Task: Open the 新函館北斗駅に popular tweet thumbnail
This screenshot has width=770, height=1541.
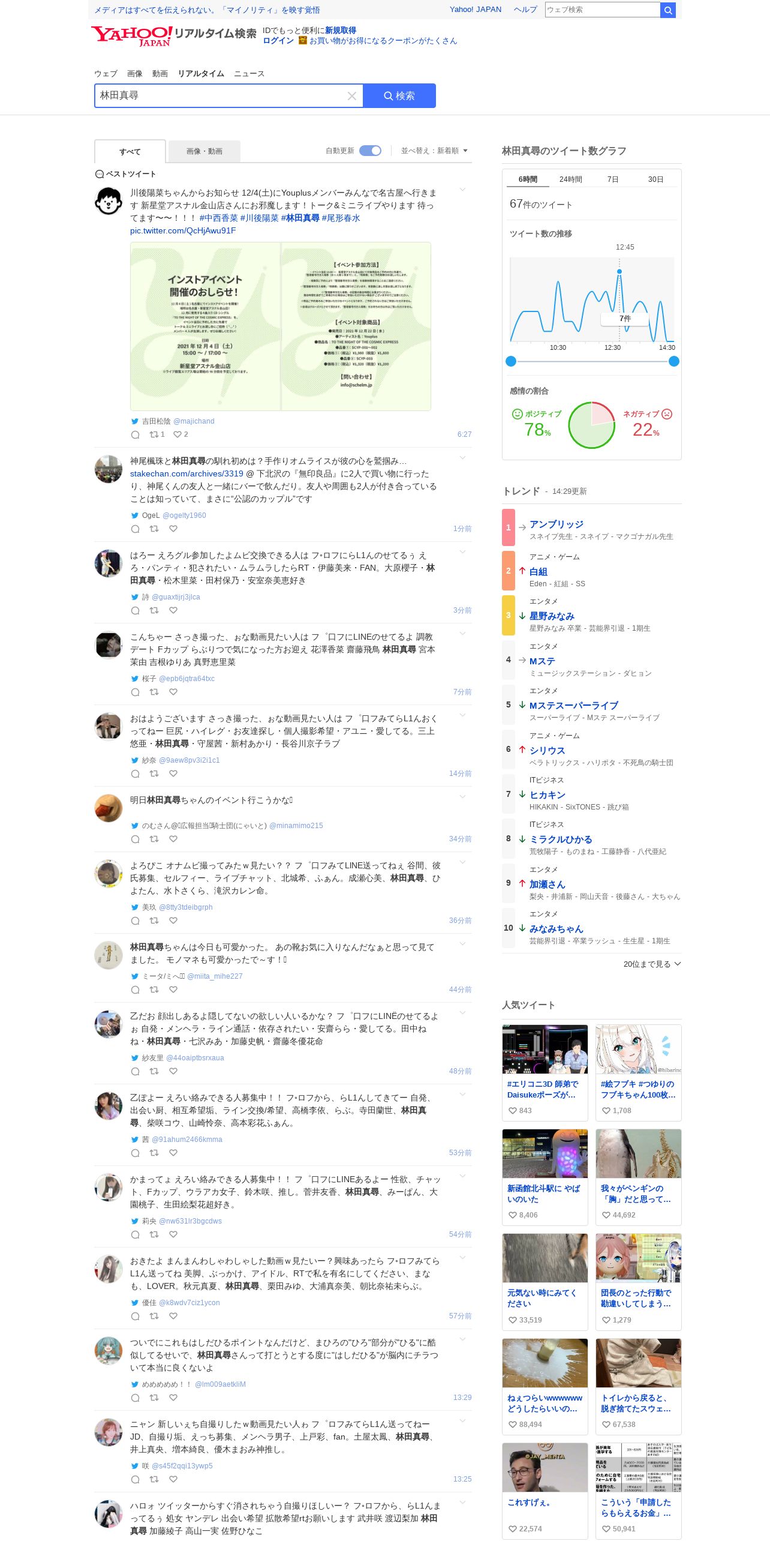Action: pyautogui.click(x=545, y=1153)
